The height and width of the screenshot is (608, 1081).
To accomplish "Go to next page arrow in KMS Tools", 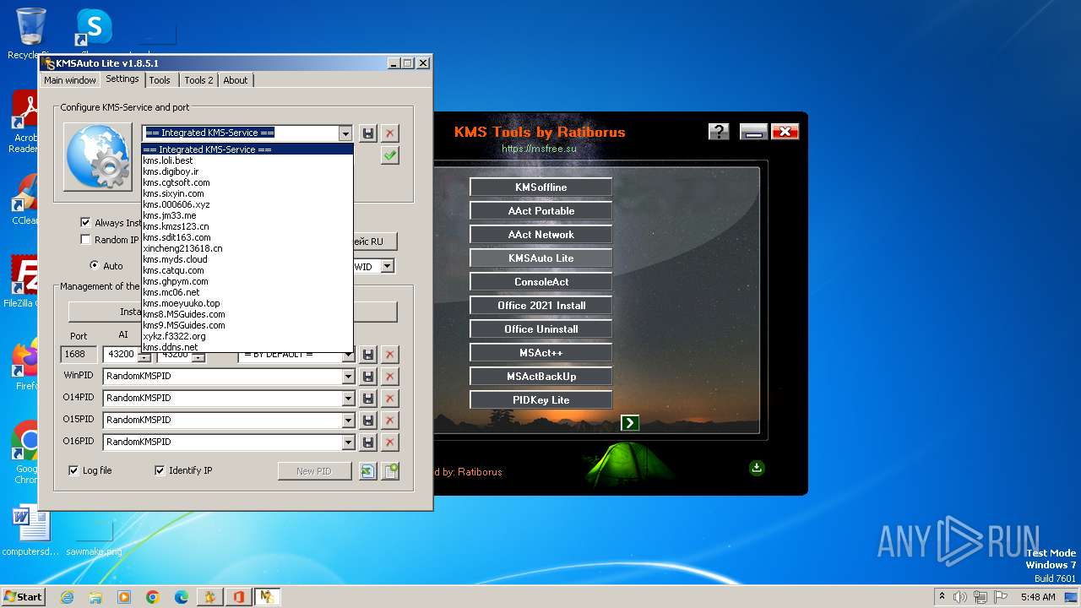I will coord(630,423).
